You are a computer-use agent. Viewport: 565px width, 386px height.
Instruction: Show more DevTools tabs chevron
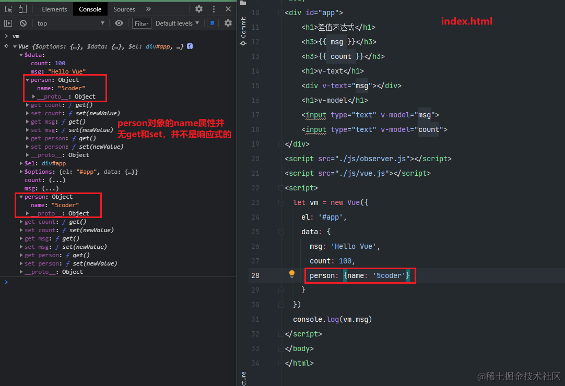click(148, 9)
